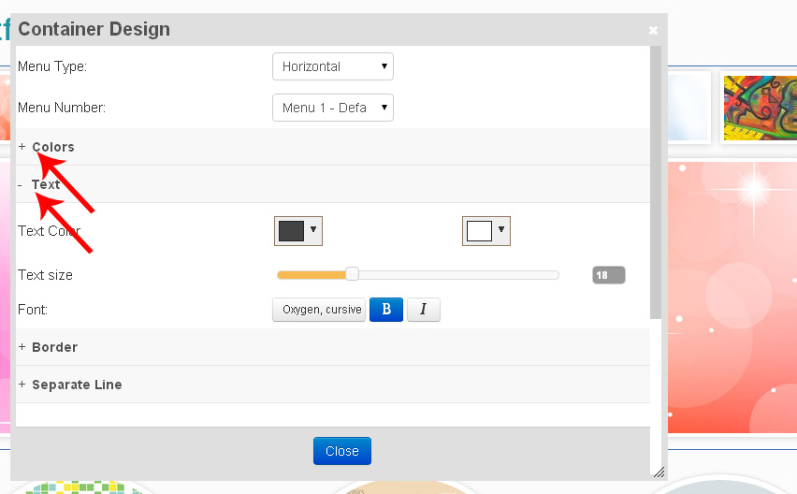The height and width of the screenshot is (494, 797).
Task: Toggle Bold text formatting
Action: 386,310
